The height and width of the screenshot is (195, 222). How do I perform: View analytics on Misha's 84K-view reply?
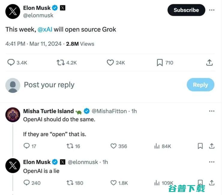(157, 146)
